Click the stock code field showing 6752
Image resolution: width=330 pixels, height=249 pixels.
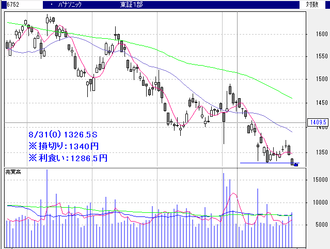(10, 5)
